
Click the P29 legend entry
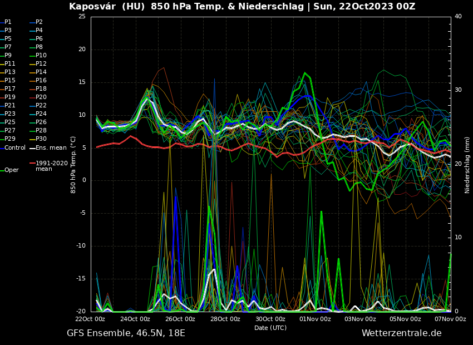[x=10, y=139]
